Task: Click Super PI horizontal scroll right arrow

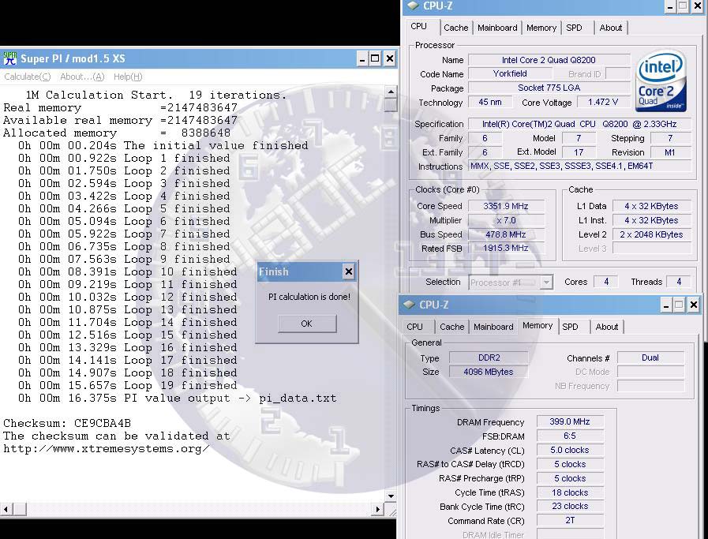Action: (378, 510)
